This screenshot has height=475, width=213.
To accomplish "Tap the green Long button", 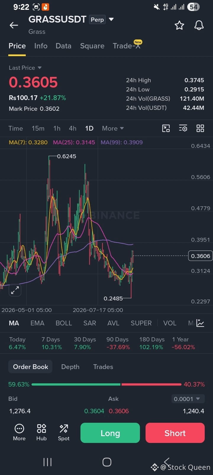I will pos(110,433).
